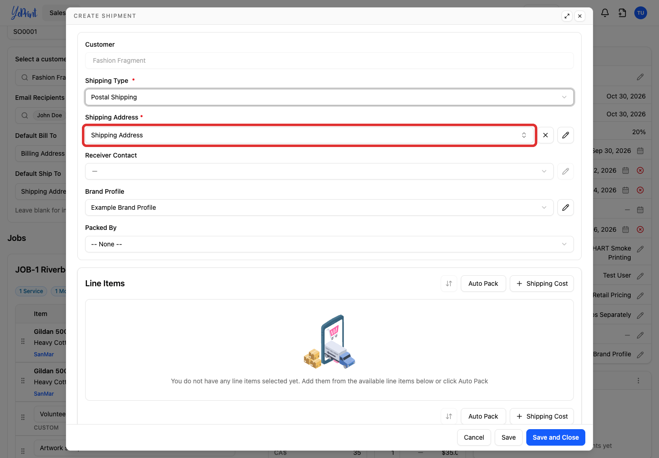
Task: Click the SanMar link under first Gildan item
Action: [44, 354]
